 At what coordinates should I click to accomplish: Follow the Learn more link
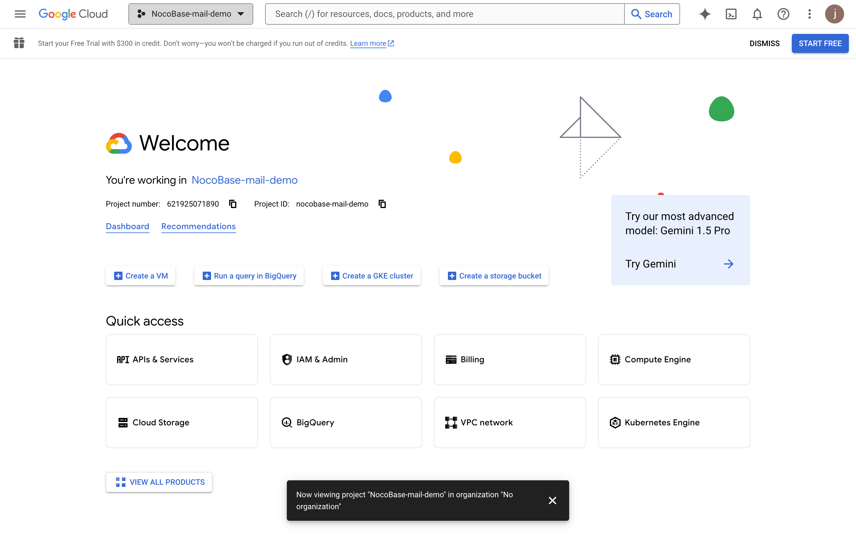[x=368, y=43]
